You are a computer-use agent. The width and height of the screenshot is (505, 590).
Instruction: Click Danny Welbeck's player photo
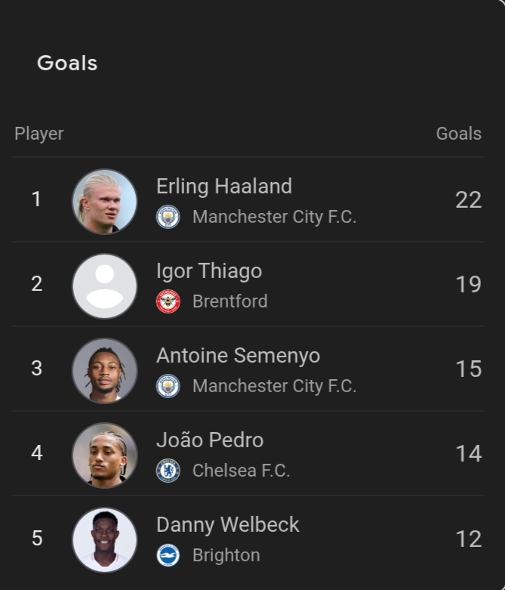(104, 539)
